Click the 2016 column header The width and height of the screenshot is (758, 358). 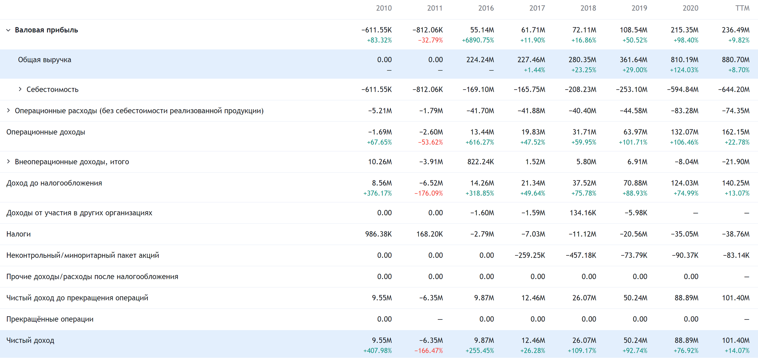[486, 8]
